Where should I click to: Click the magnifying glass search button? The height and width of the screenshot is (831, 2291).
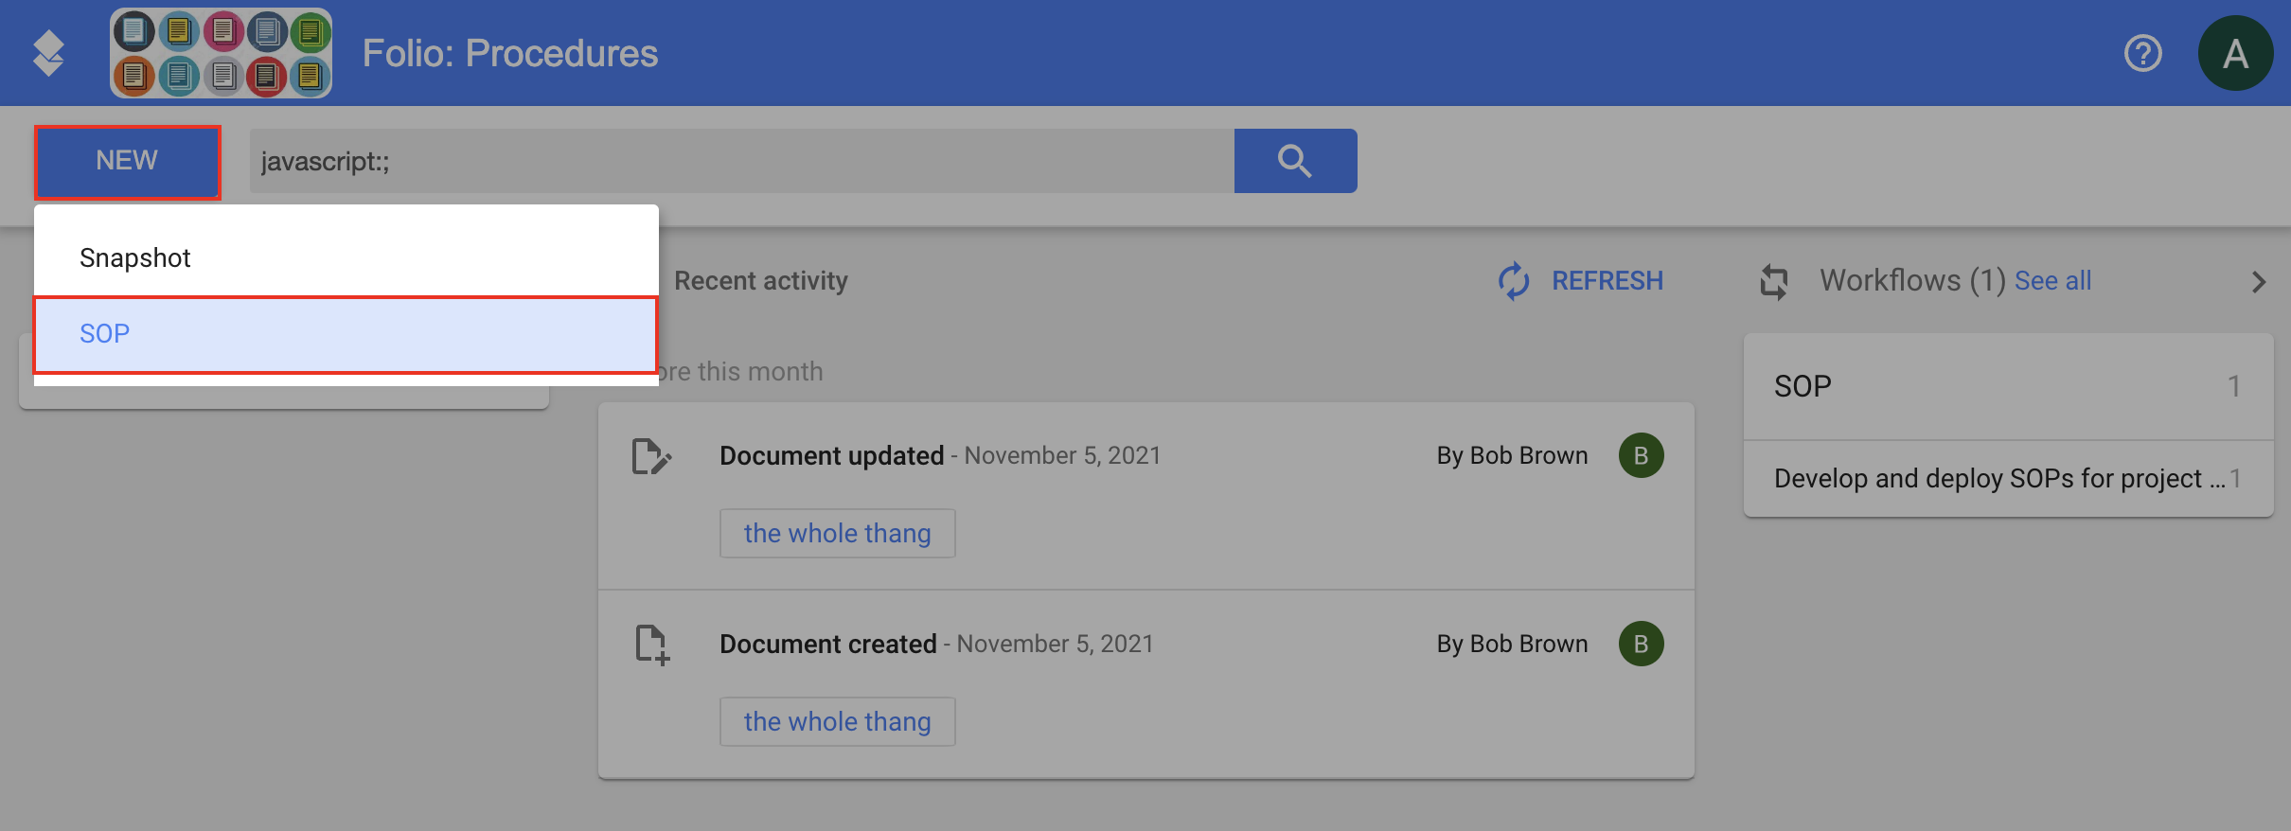(1295, 161)
